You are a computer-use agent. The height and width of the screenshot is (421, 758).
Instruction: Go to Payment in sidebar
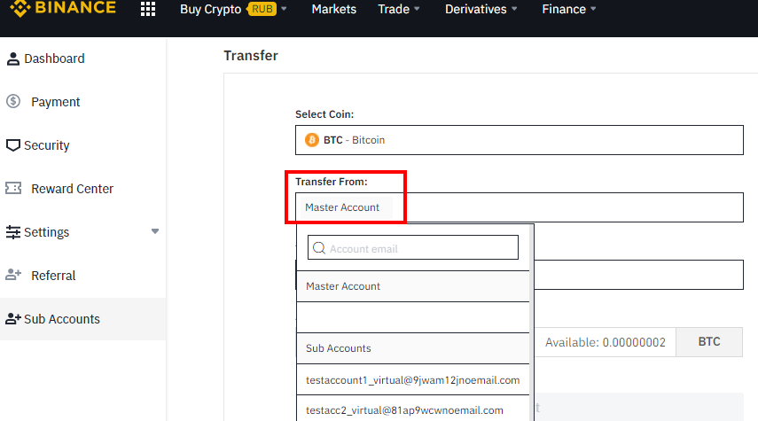pos(56,102)
